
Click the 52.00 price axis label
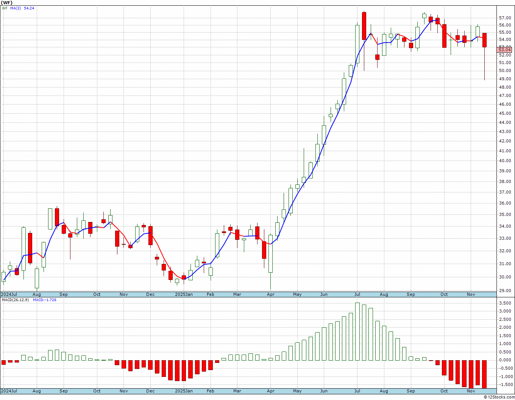tap(505, 55)
